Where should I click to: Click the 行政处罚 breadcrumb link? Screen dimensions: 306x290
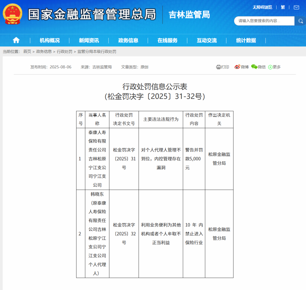(x=65, y=52)
